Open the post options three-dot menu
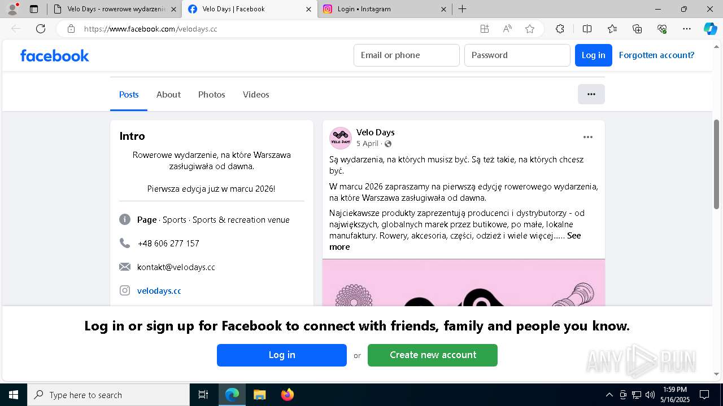This screenshot has height=406, width=723. 588,137
